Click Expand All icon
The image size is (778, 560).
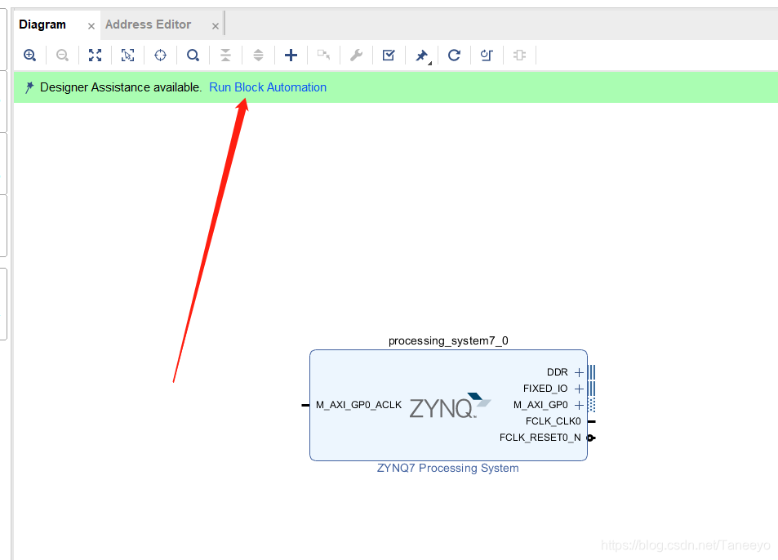coord(258,55)
